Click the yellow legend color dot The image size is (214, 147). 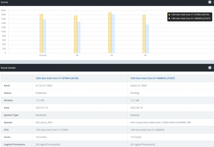169,15
